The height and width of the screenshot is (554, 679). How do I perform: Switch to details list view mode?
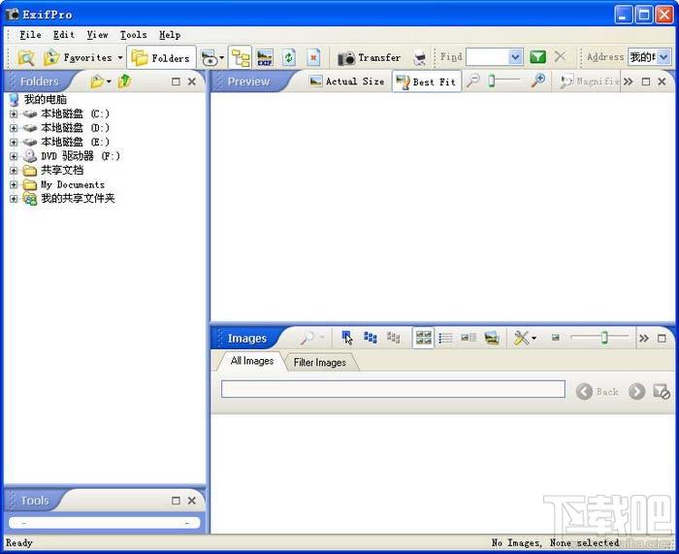coord(445,338)
